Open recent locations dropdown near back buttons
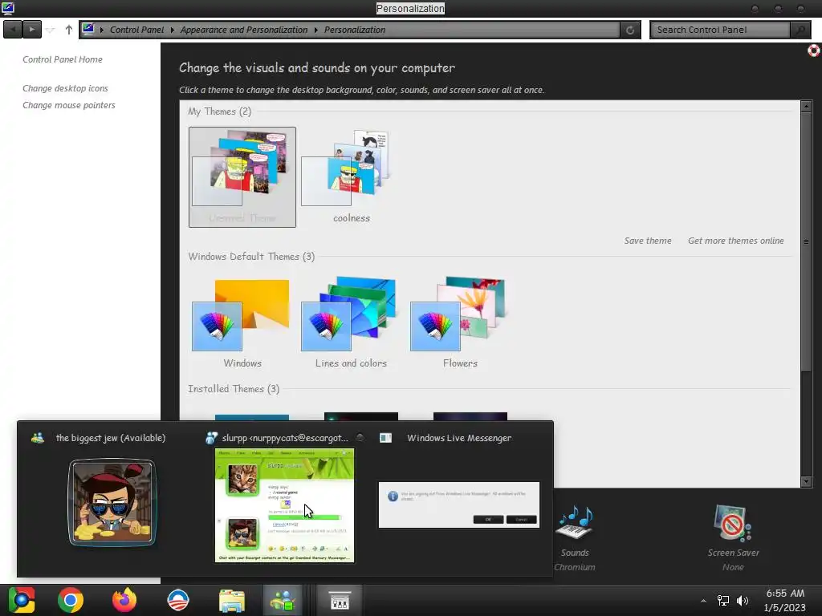This screenshot has height=616, width=822. [x=51, y=30]
